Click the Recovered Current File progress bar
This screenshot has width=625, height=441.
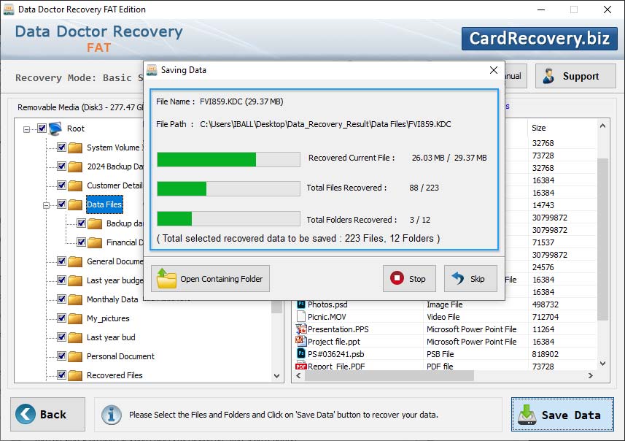click(229, 159)
